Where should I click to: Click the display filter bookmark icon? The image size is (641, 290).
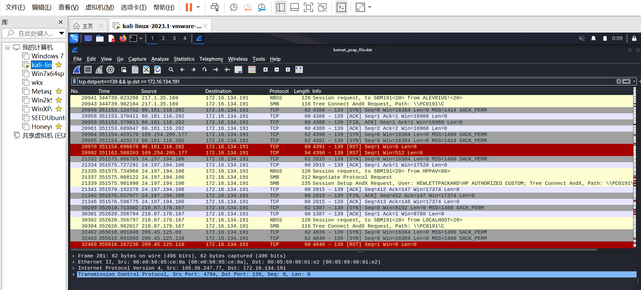(74, 81)
